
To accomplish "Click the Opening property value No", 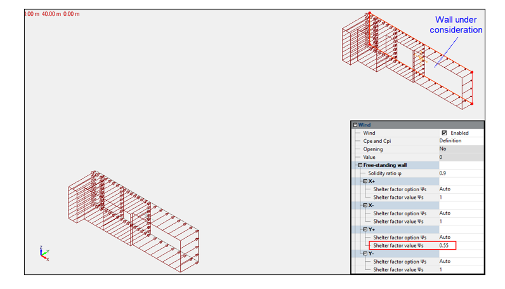I will 459,149.
